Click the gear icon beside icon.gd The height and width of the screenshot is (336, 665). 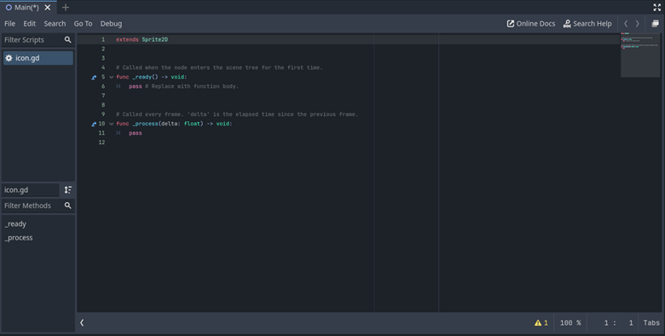pyautogui.click(x=9, y=58)
